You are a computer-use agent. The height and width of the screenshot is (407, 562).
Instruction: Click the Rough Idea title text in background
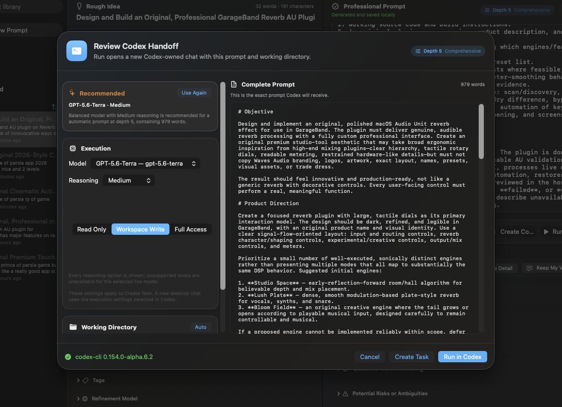coord(103,7)
